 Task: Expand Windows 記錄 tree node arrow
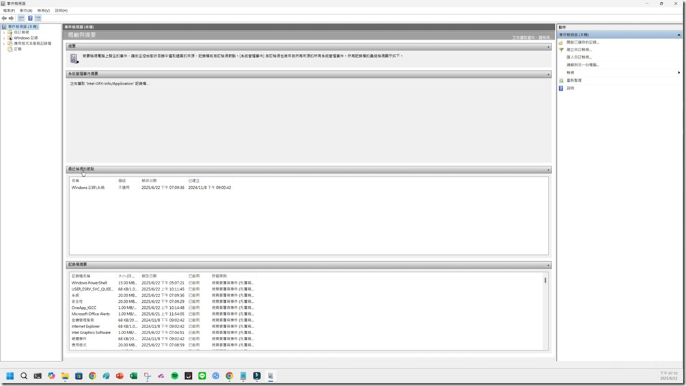[4, 38]
